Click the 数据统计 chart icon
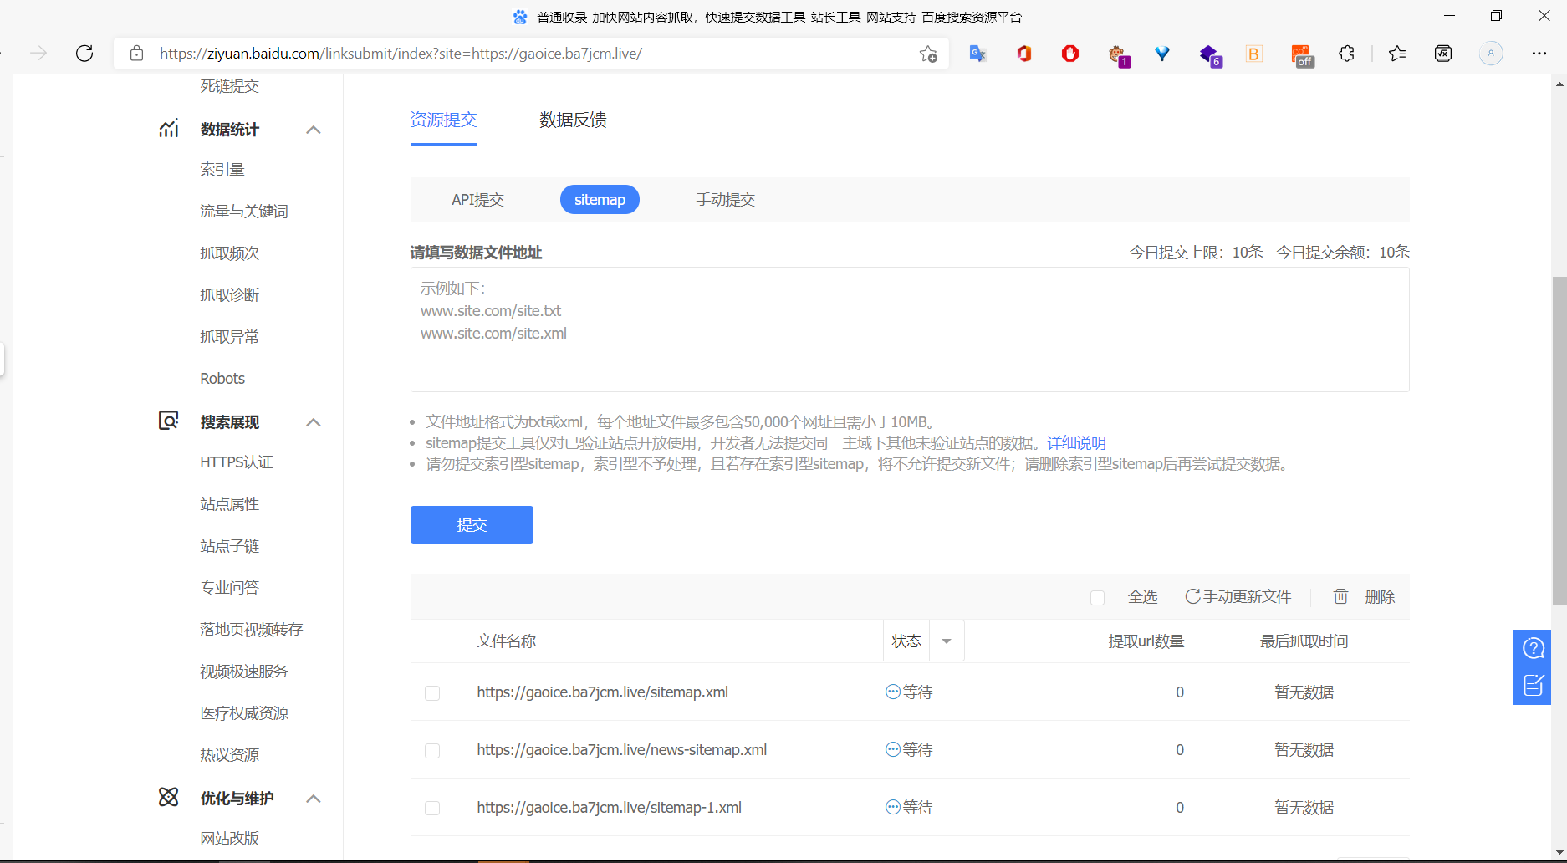The height and width of the screenshot is (863, 1567). tap(169, 129)
